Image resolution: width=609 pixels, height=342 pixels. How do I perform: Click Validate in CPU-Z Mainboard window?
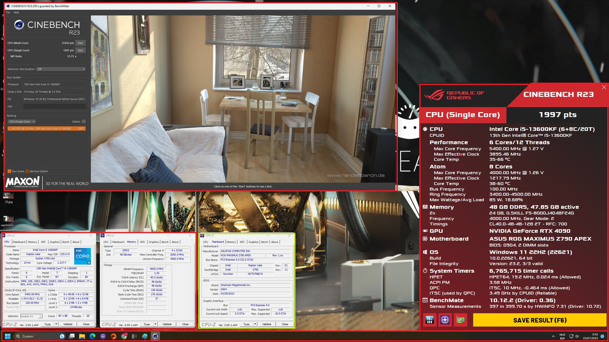(266, 324)
